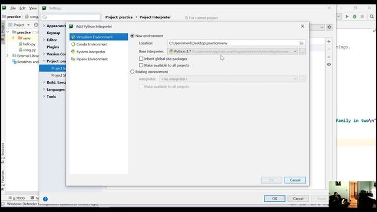The width and height of the screenshot is (377, 212).
Task: Select Pipenv Environment option
Action: coord(92,59)
